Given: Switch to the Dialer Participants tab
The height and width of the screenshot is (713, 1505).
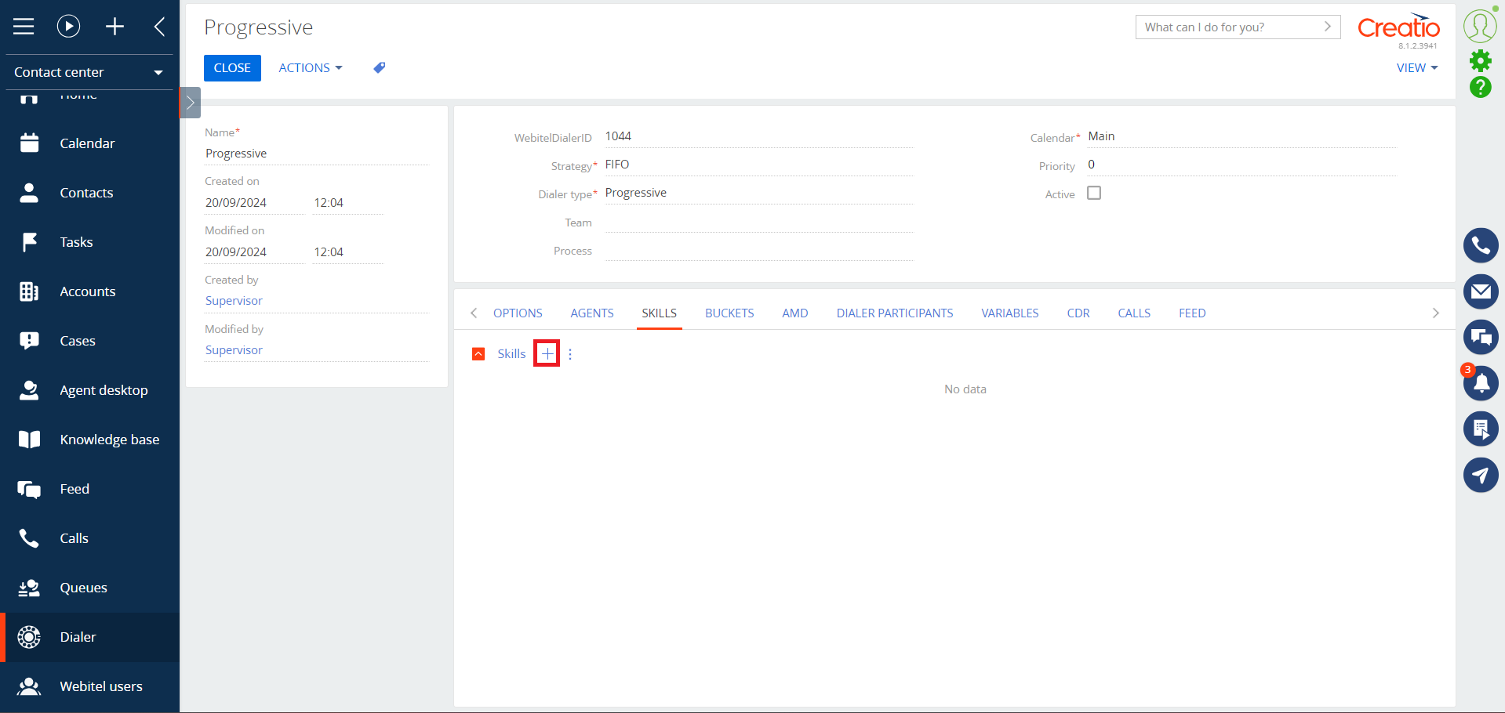Looking at the screenshot, I should (x=895, y=313).
